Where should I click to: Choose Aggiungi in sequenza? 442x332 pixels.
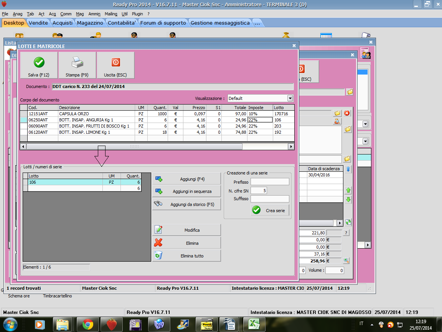[x=186, y=191]
